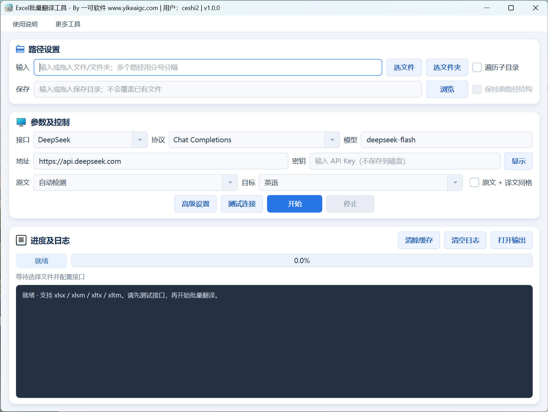Image resolution: width=548 pixels, height=412 pixels.
Task: Click 浏览 to choose save directory
Action: [x=447, y=89]
